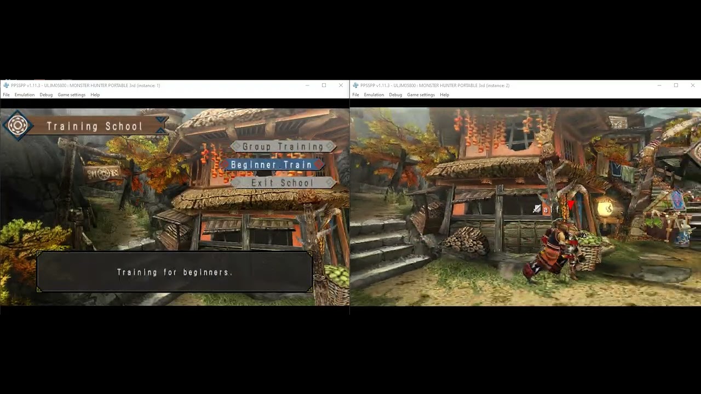Click the PPSSPP app icon in instance 1 title bar
The image size is (701, 394).
point(6,85)
